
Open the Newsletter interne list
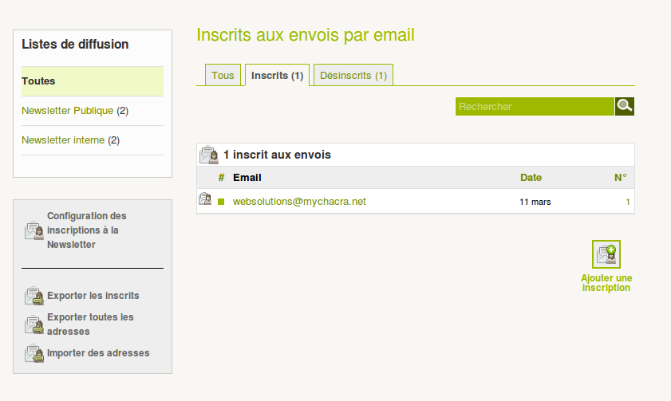[63, 140]
